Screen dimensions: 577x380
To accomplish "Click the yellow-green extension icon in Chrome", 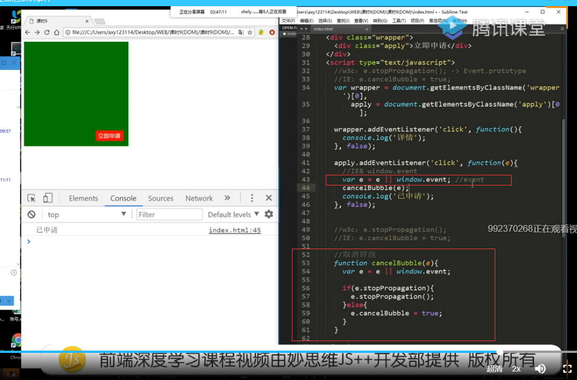I will [x=261, y=32].
